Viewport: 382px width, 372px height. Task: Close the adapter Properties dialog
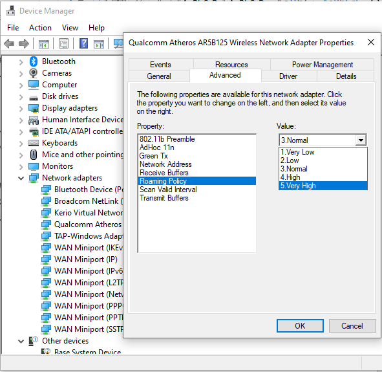(371, 42)
